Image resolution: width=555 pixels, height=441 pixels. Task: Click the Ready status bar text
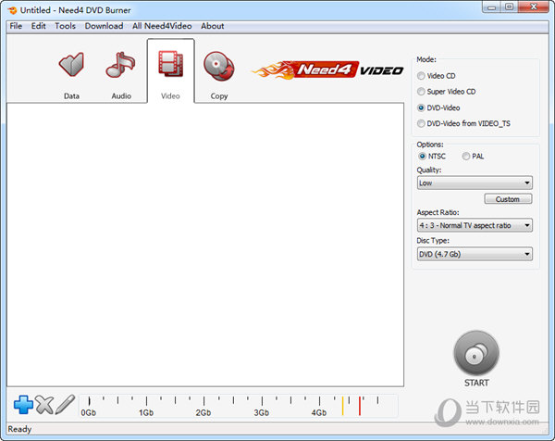pos(19,429)
